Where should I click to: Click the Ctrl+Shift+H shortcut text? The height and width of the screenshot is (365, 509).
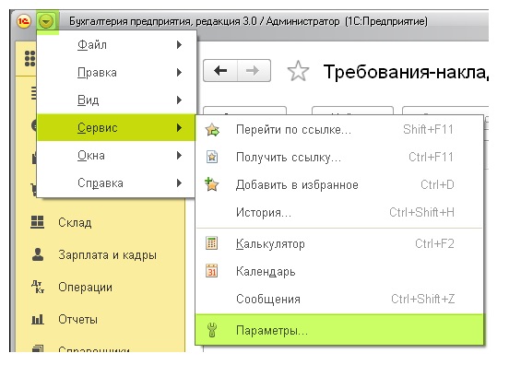pyautogui.click(x=421, y=212)
